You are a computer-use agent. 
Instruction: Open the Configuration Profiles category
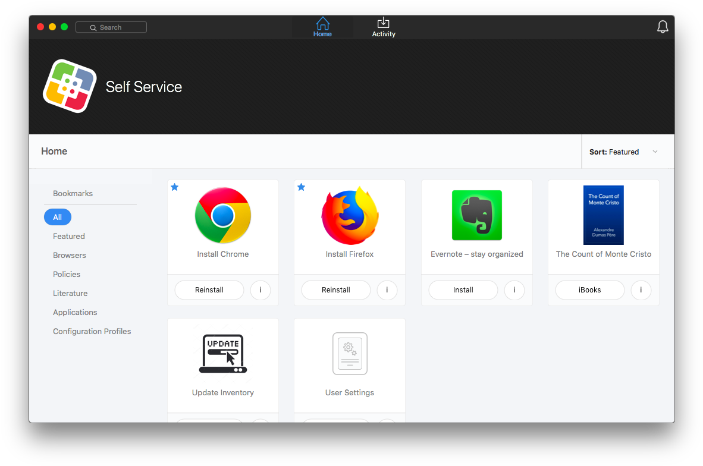92,331
